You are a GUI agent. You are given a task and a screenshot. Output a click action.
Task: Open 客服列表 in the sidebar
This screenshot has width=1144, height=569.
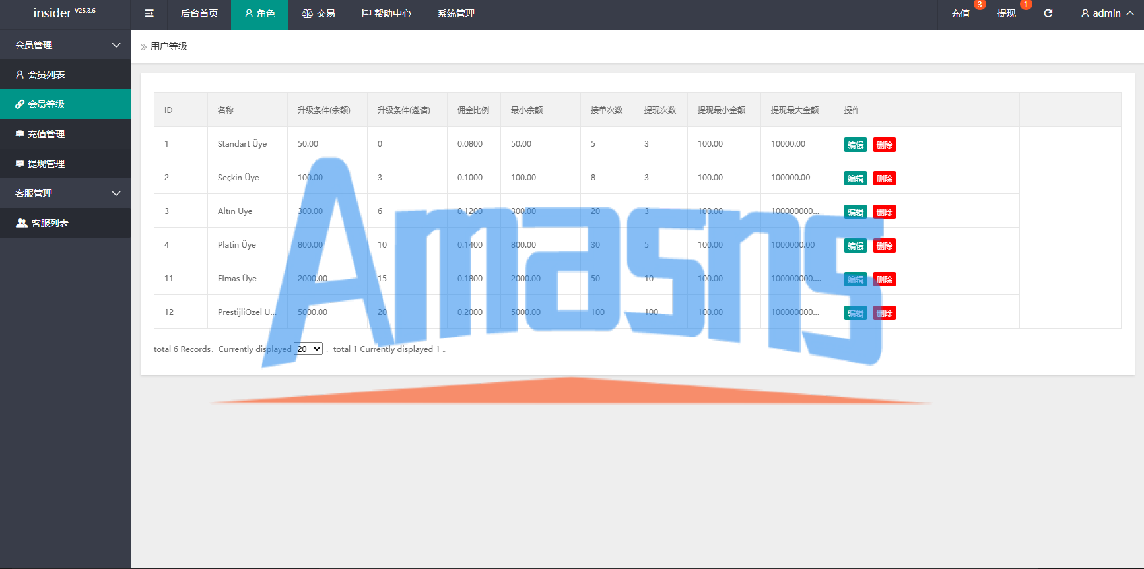click(x=65, y=223)
